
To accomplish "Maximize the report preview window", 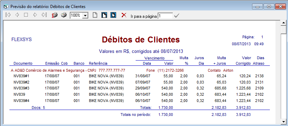I will (x=269, y=7).
